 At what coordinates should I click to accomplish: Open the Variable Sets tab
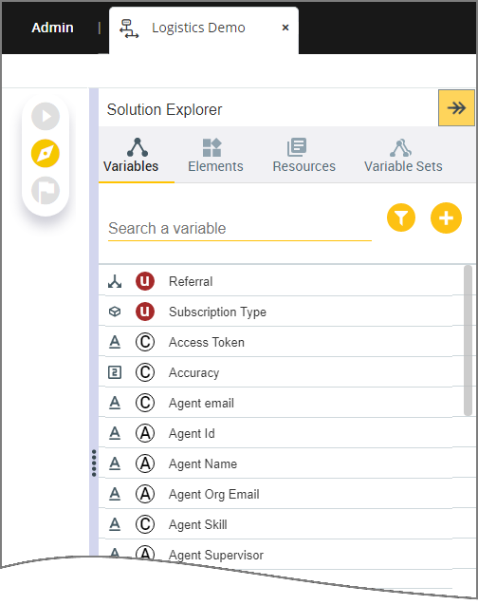[x=403, y=155]
